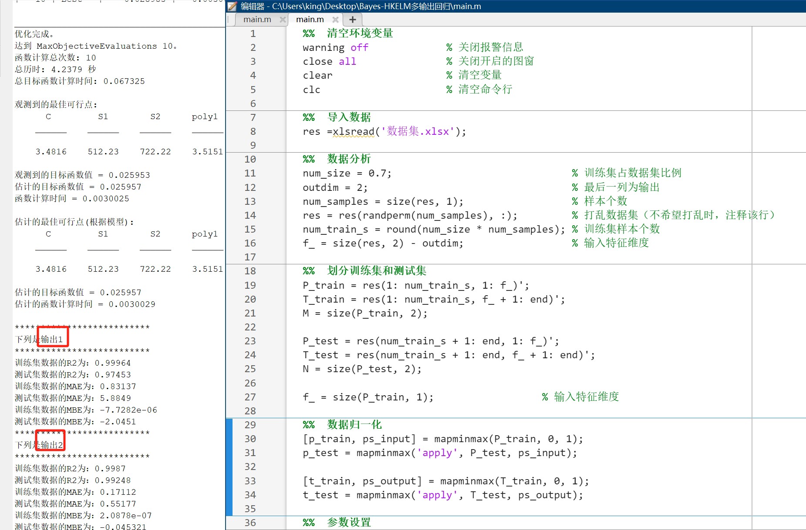Viewport: 806px width, 530px height.
Task: Click 总目标函数计算时间: 0.067325 line
Action: 80,81
